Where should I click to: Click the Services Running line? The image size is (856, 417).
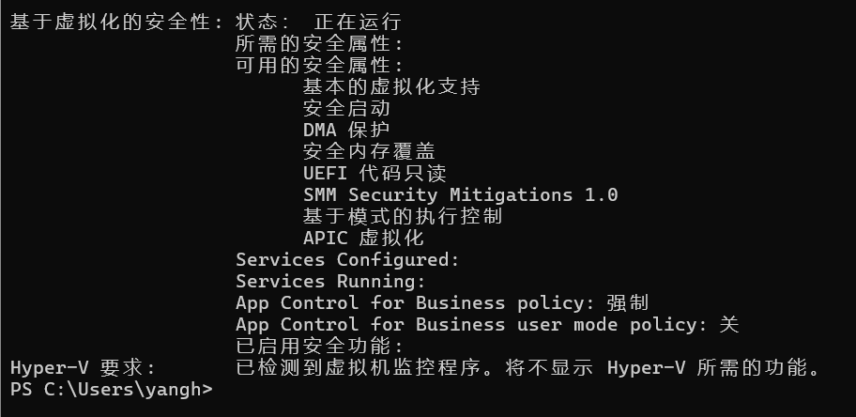pyautogui.click(x=330, y=281)
